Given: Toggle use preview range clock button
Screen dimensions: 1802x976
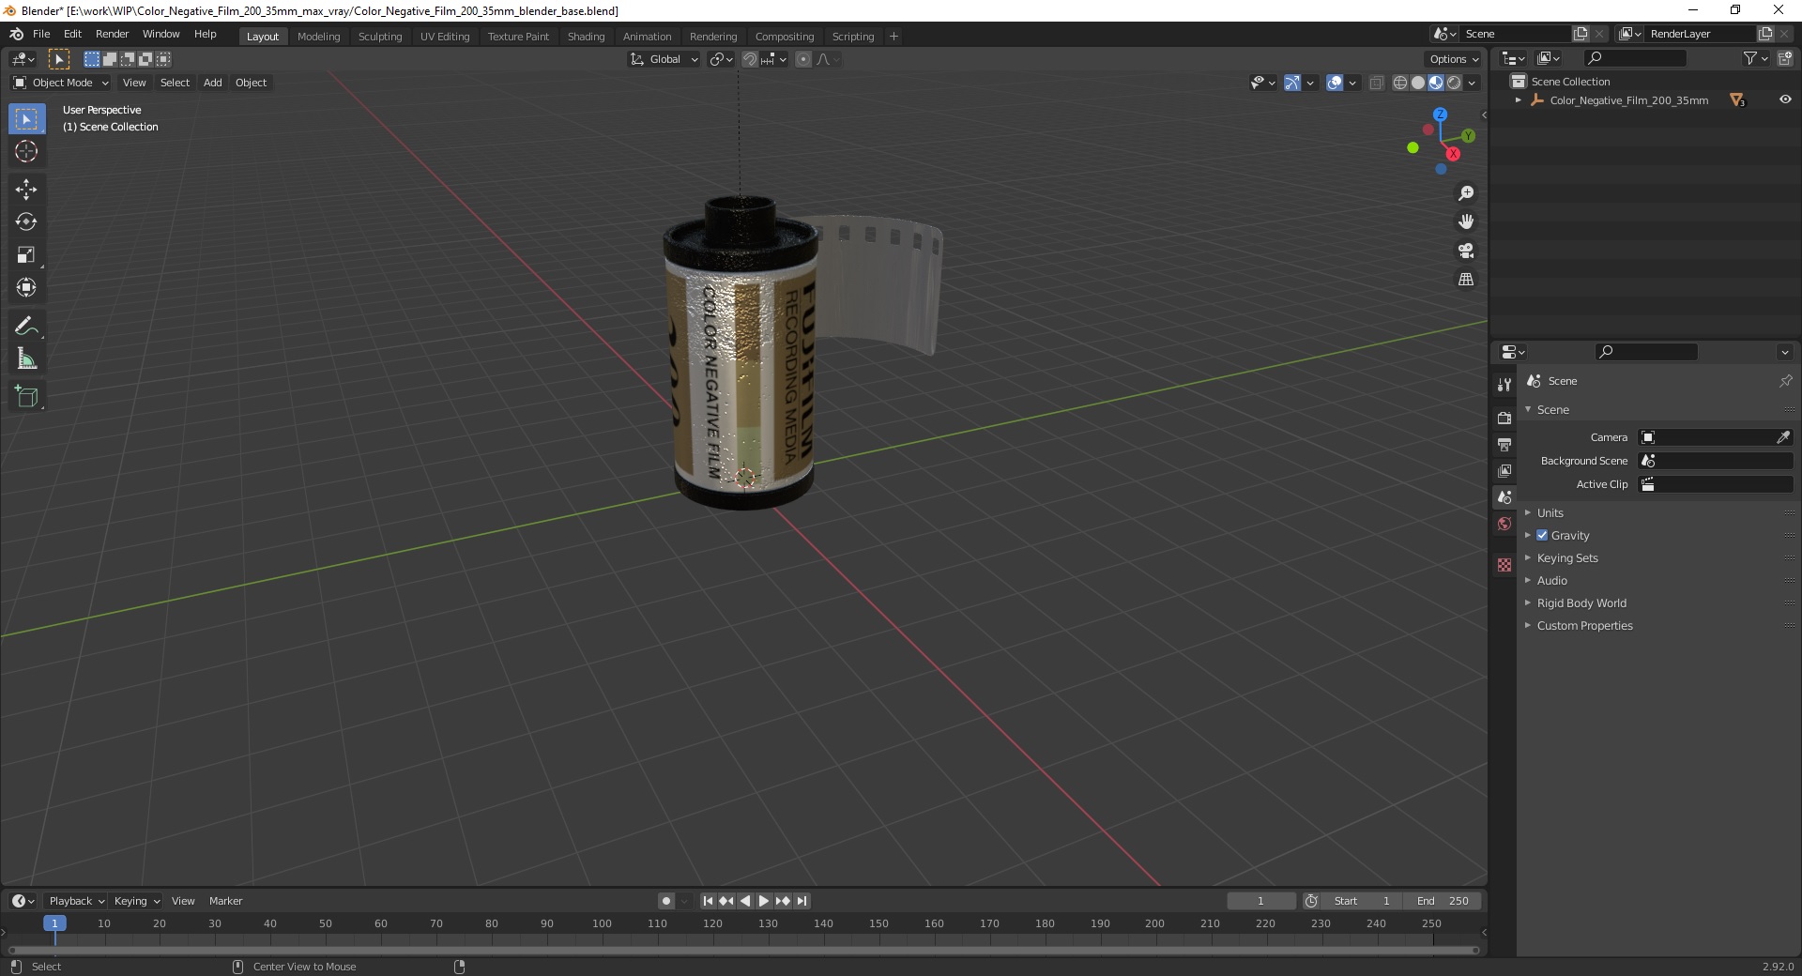Looking at the screenshot, I should [x=1311, y=901].
